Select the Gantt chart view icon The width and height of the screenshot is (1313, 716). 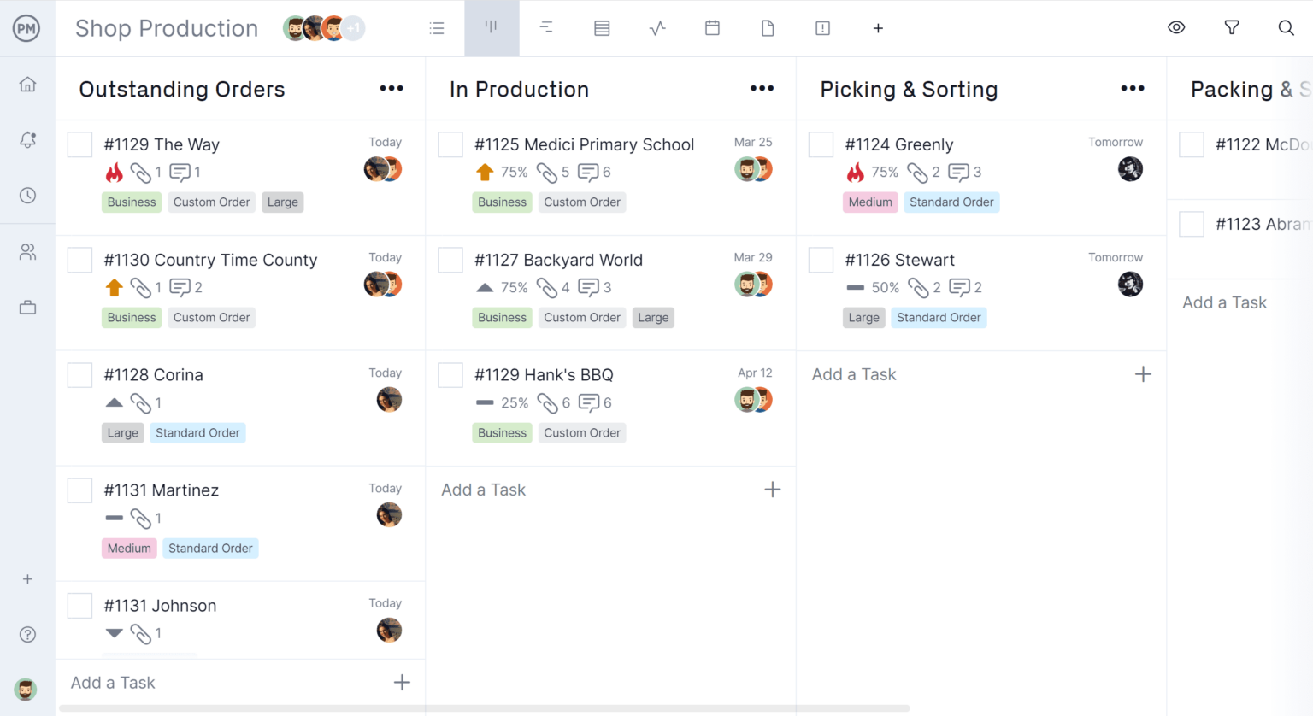[x=546, y=27]
